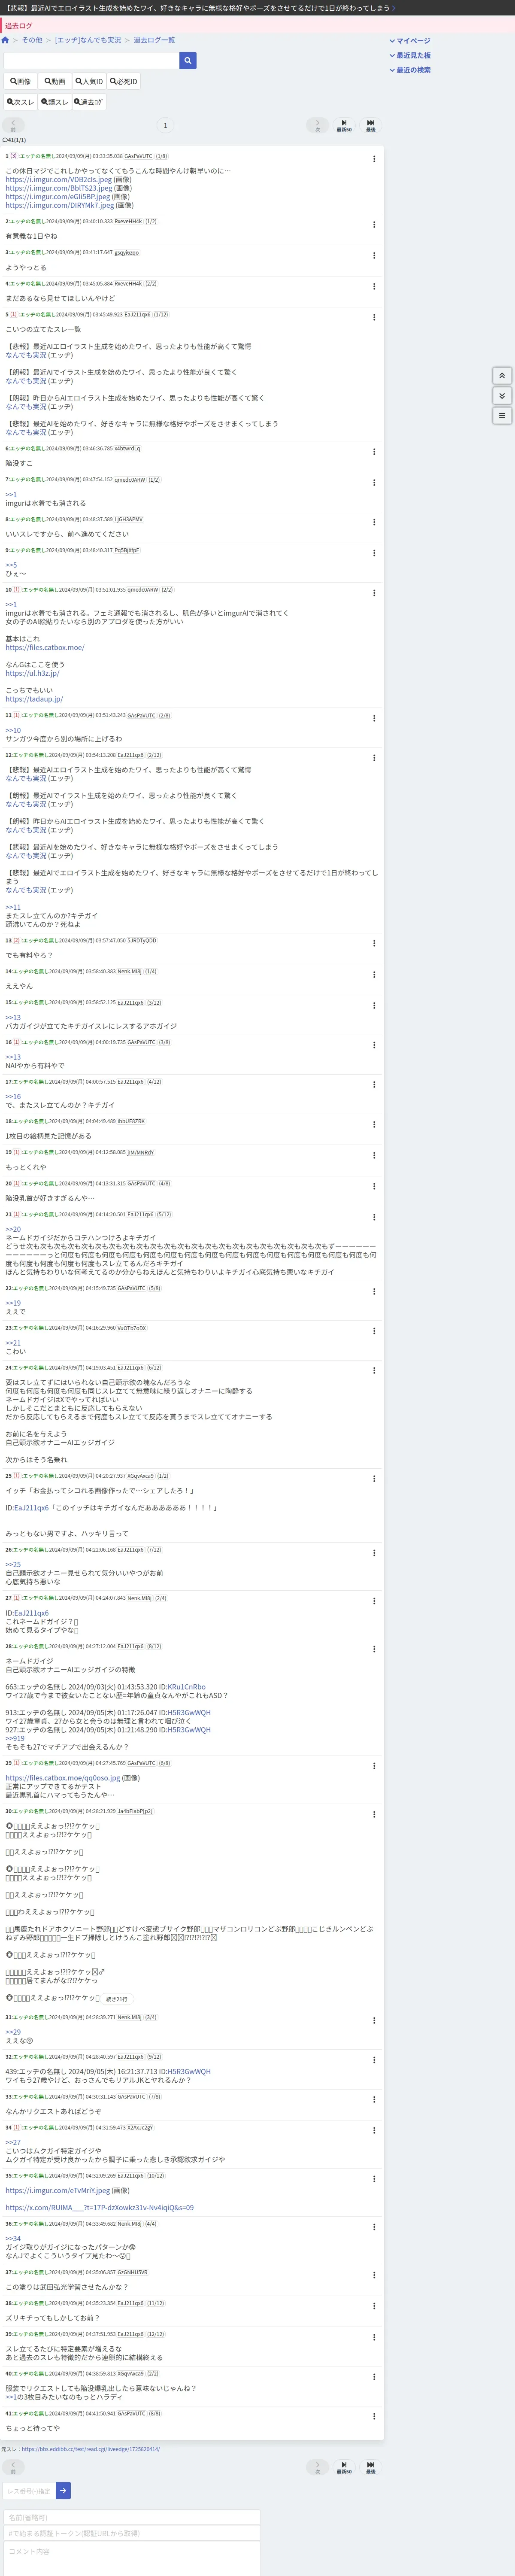Click the top 最後 fast-forward button
Screen dimensions: 515x2576
click(x=371, y=126)
